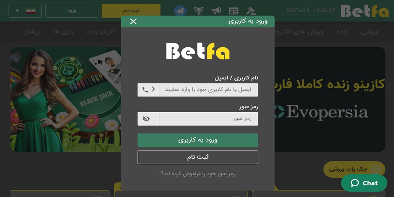The image size is (394, 197).
Task: Open the megaphone announcements icon
Action: [x=216, y=11]
